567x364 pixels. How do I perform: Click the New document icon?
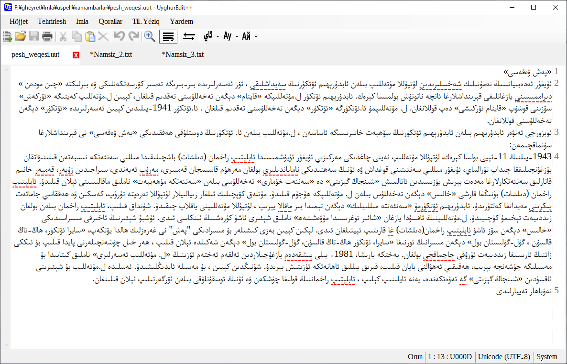8,36
